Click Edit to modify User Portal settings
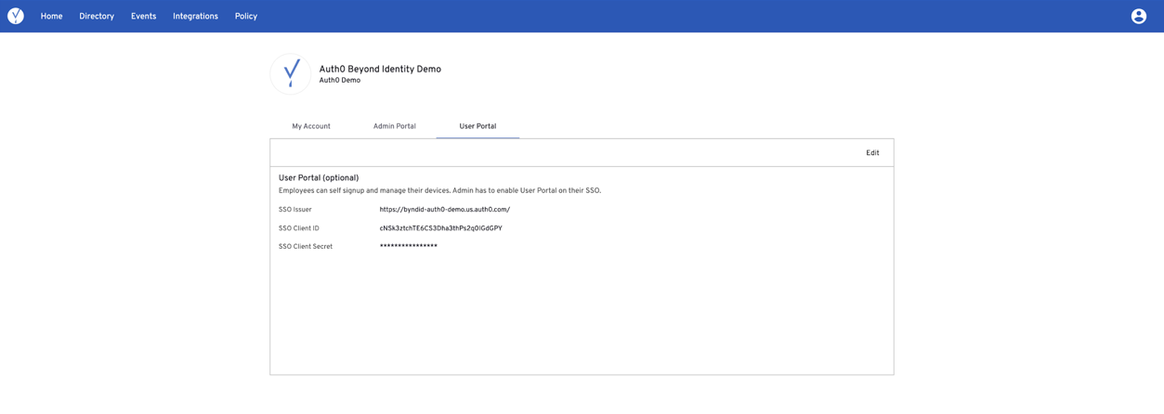 872,153
